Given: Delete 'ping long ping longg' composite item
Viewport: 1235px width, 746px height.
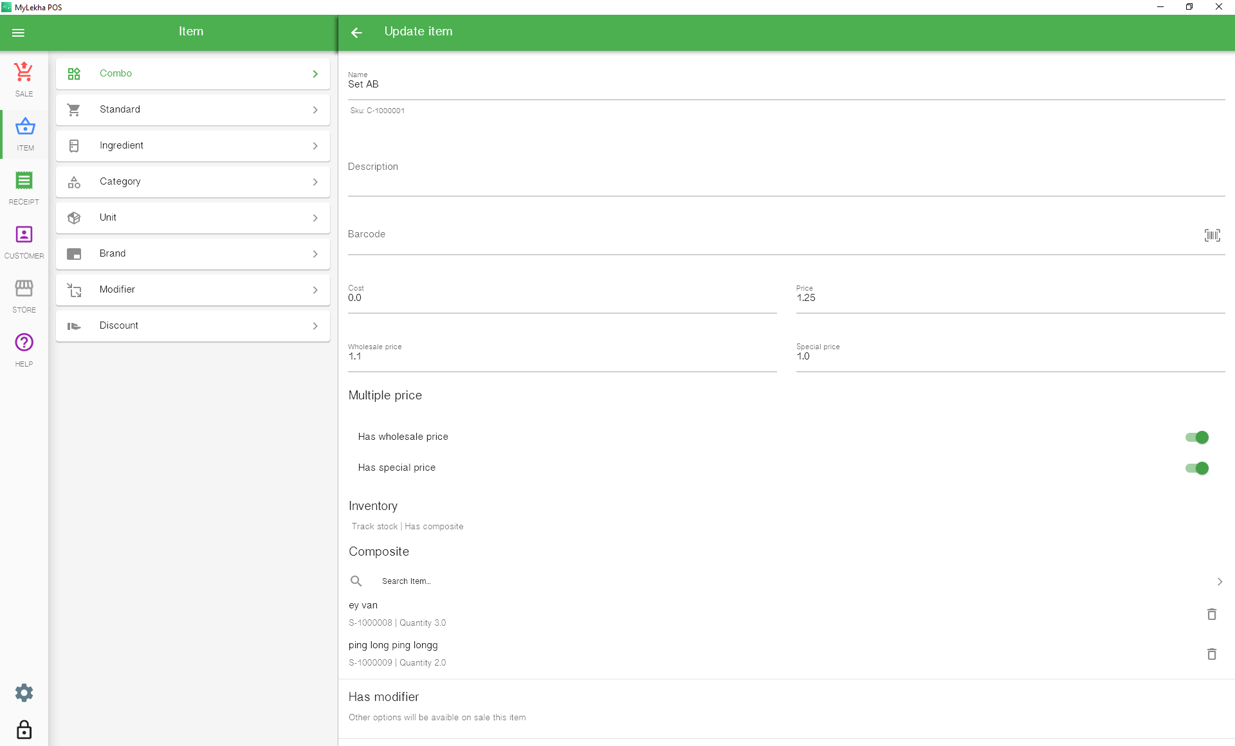Looking at the screenshot, I should coord(1212,654).
